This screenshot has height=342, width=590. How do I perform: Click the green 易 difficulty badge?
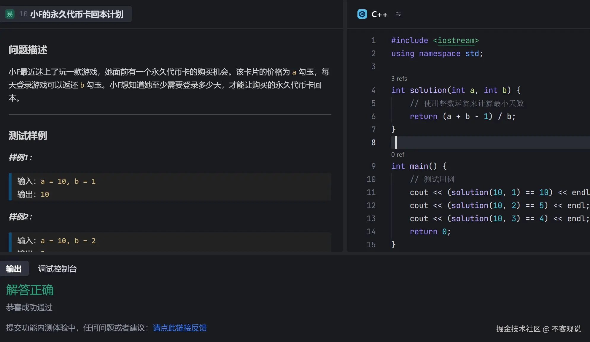(x=10, y=14)
